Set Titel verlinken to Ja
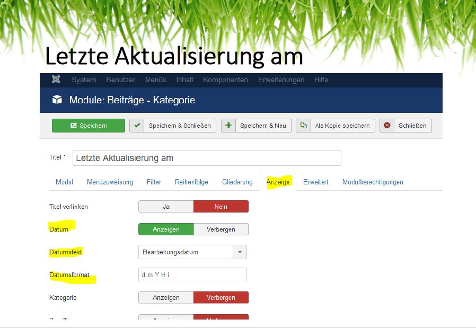Viewport: 476px width, 328px height. click(166, 207)
